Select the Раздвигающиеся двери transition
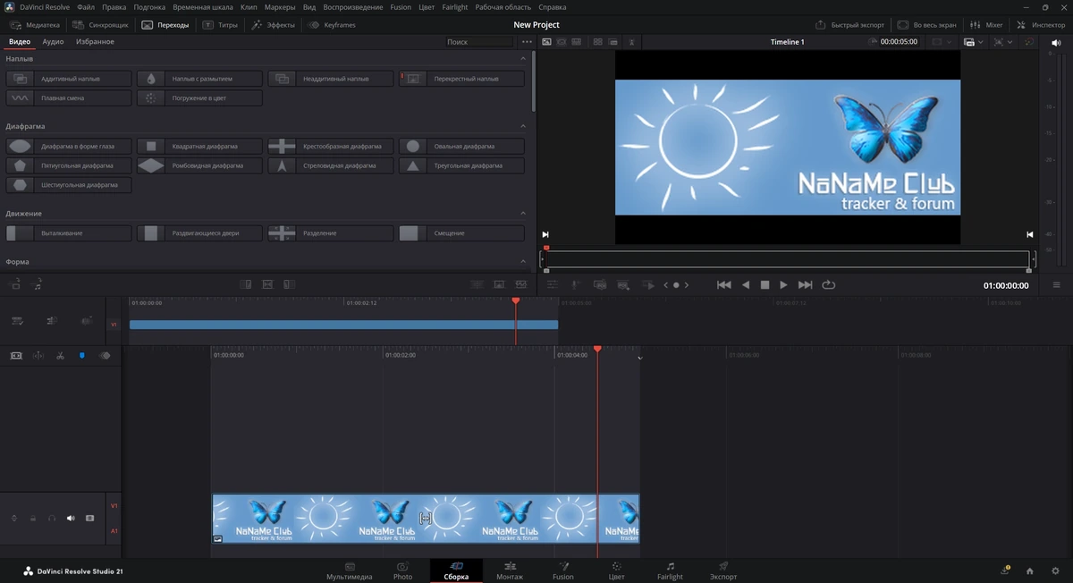Screen dimensions: 1073x583 tap(199, 232)
